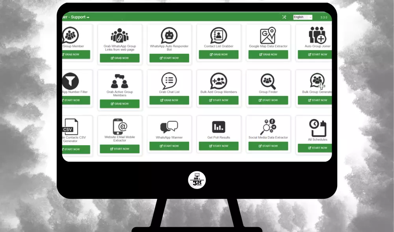
Task: Click the Contacts CSV Generator file icon
Action: [71, 127]
